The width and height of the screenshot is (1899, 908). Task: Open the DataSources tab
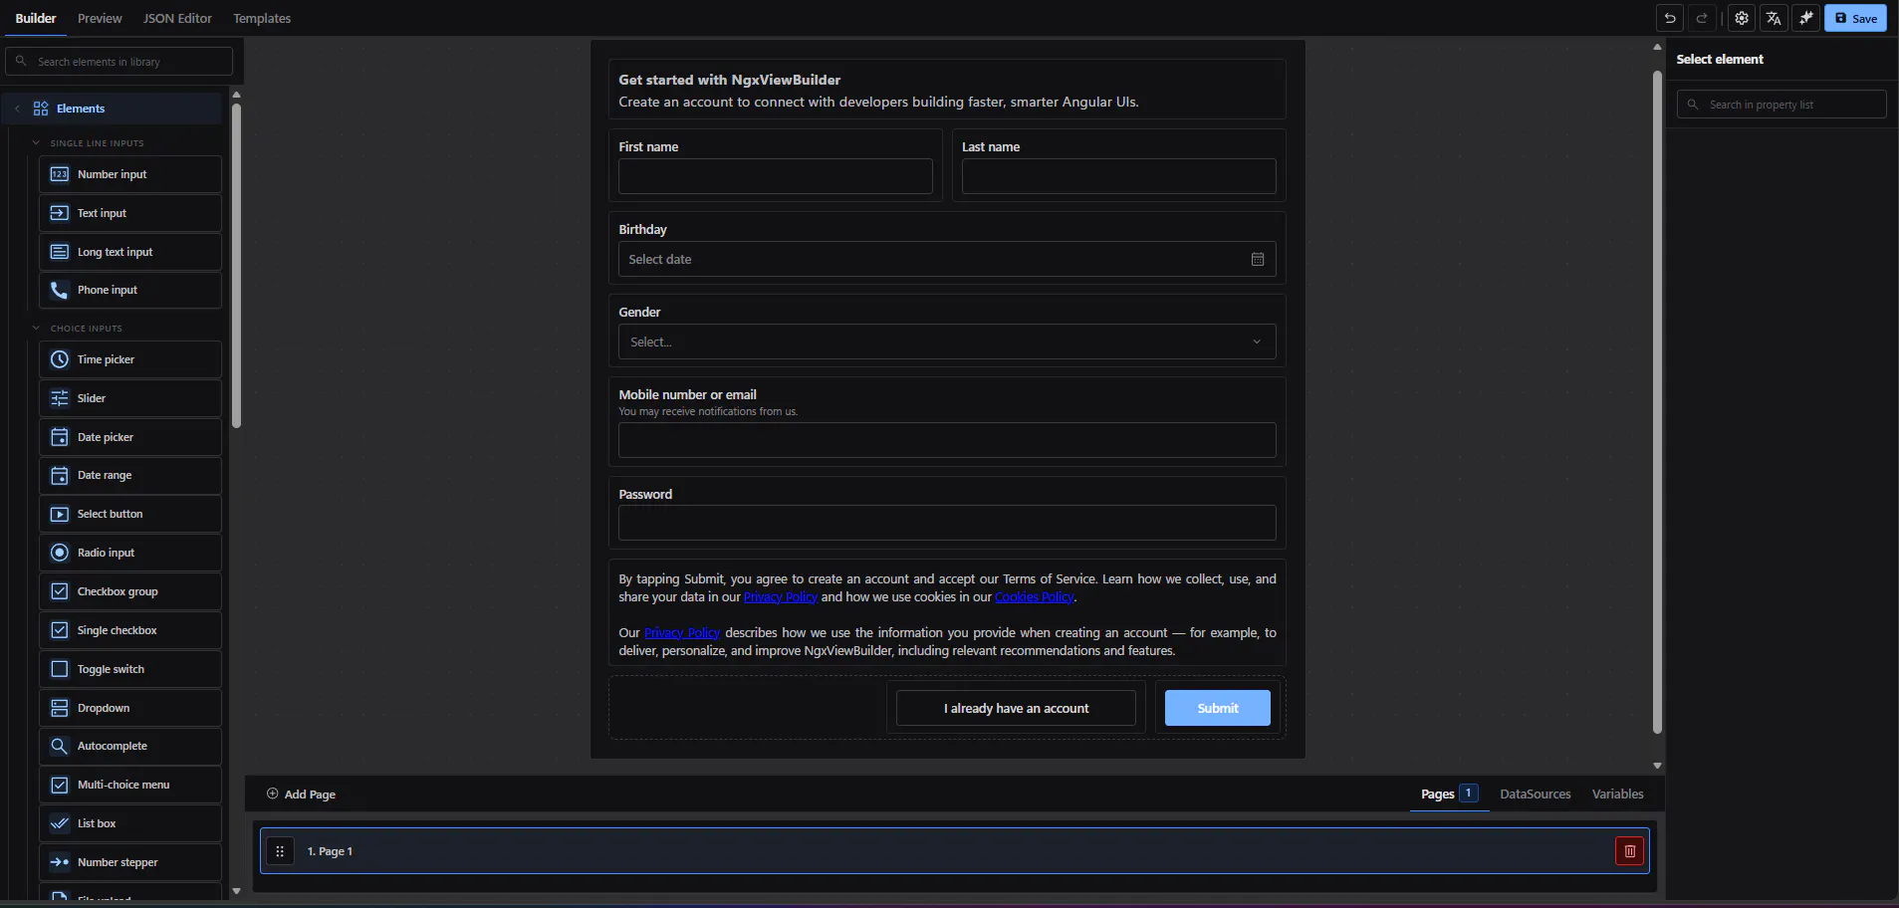pos(1536,794)
